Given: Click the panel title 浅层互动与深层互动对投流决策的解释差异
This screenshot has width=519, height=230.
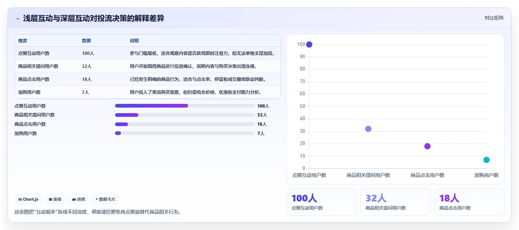Looking at the screenshot, I should 93,19.
